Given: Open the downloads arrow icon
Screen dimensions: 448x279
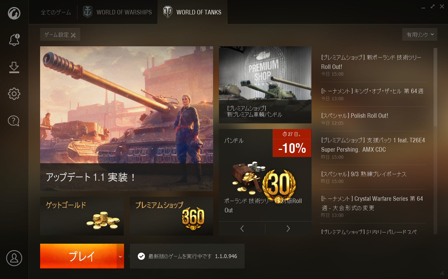Looking at the screenshot, I should (14, 67).
